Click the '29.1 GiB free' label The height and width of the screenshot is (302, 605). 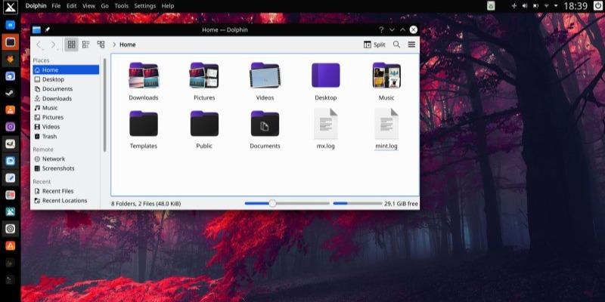tap(402, 203)
